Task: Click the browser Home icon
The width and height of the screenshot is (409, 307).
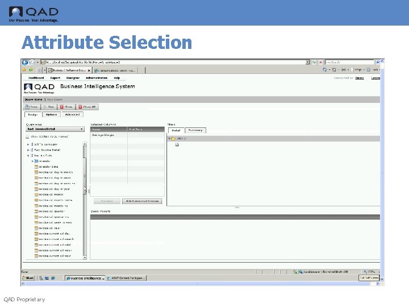Action: 325,70
